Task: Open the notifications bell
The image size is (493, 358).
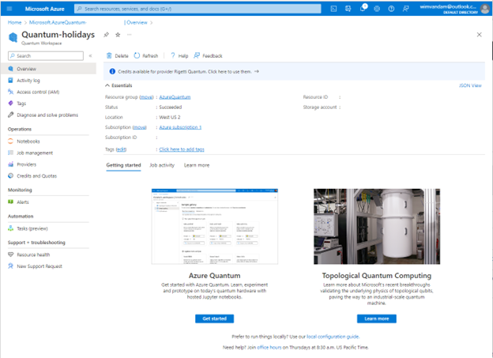Action: pos(364,9)
